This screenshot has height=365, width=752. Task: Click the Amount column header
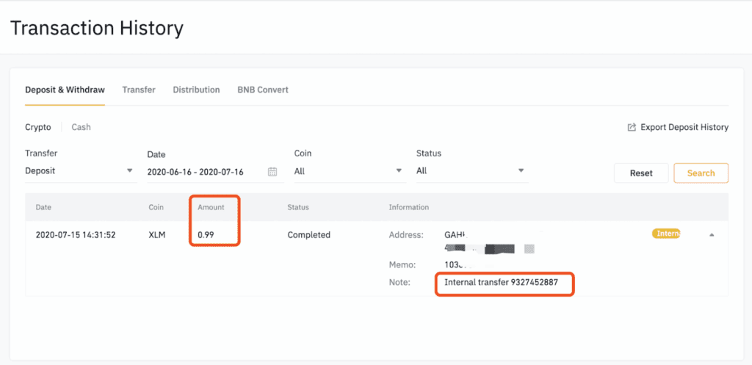pyautogui.click(x=211, y=207)
